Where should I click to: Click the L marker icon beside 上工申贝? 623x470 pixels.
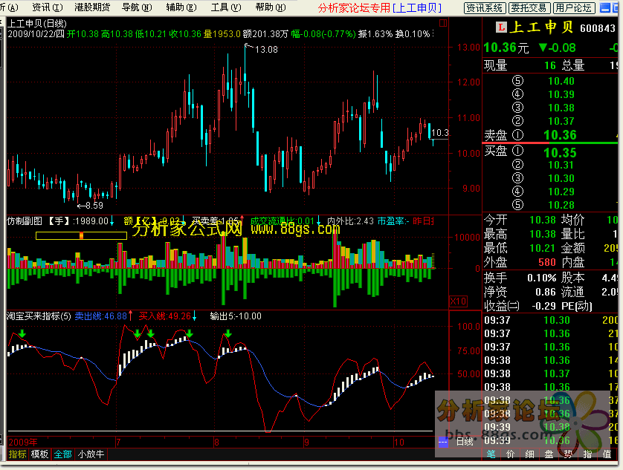[501, 27]
